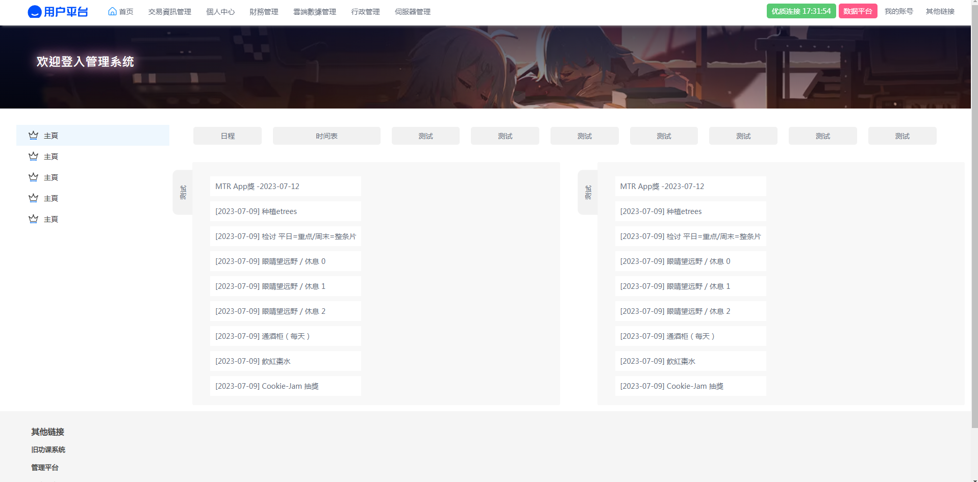This screenshot has width=978, height=482.
Task: Click the pink 数据平台 button
Action: pos(858,11)
